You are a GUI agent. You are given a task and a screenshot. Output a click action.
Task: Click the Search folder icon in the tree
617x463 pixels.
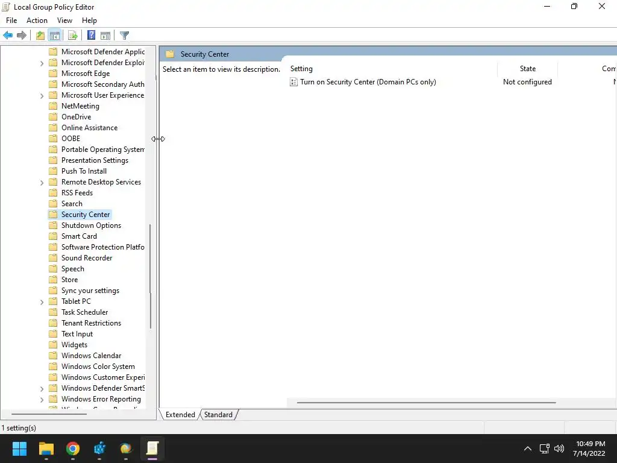coord(53,204)
